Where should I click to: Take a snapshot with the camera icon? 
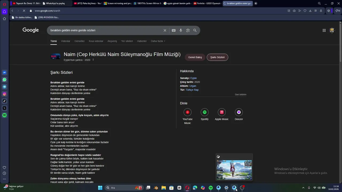click(x=294, y=11)
